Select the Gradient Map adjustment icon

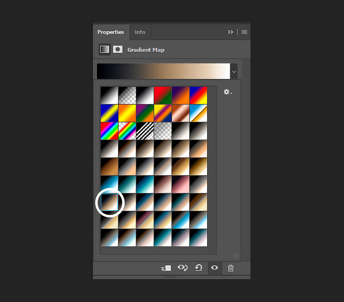click(105, 49)
